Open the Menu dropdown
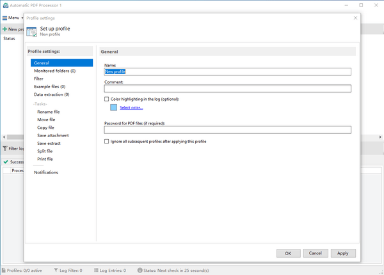384x275 pixels. (12, 18)
